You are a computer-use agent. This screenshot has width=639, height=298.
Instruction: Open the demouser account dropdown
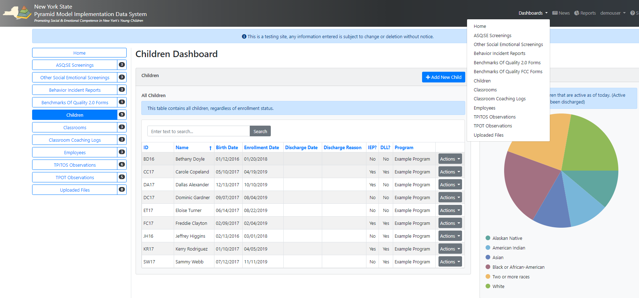pyautogui.click(x=613, y=13)
